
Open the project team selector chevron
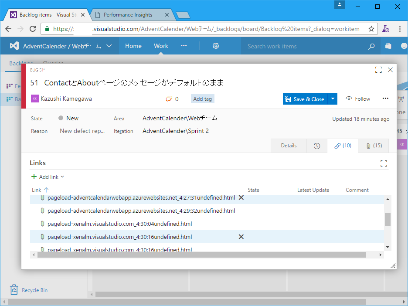coord(109,46)
